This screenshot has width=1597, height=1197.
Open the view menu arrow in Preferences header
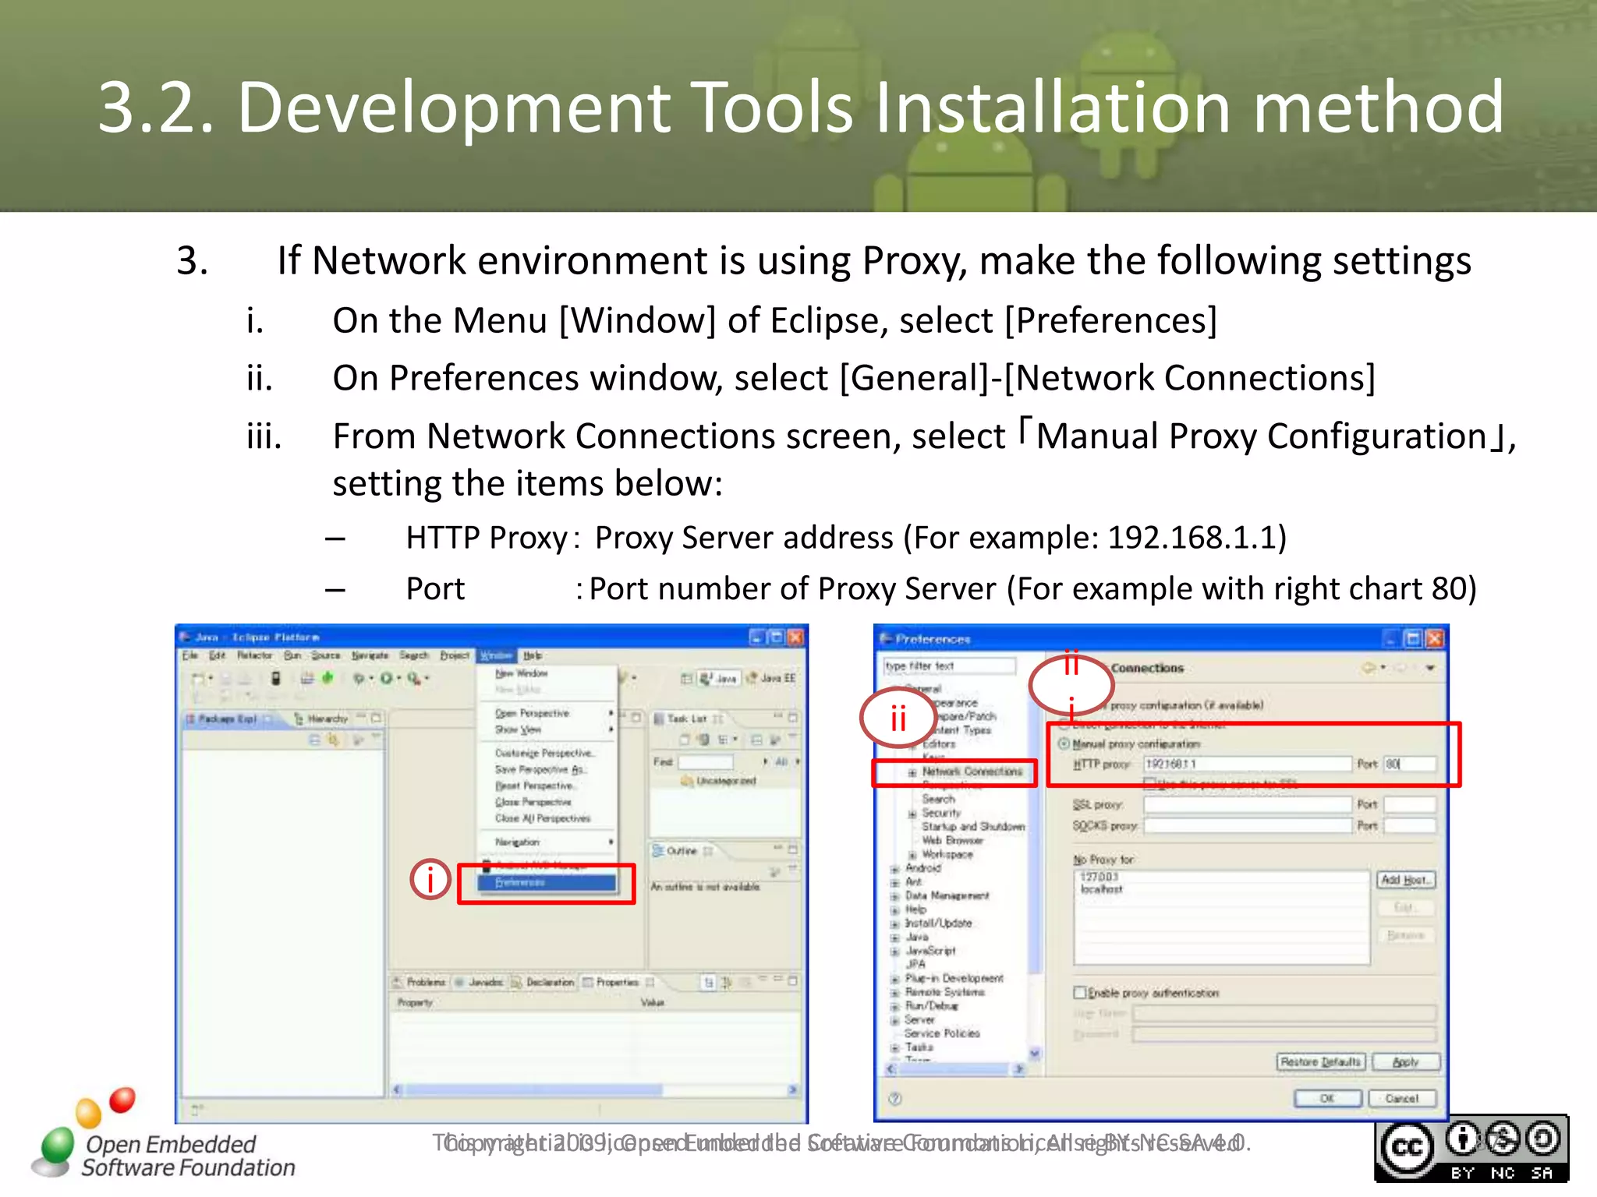[1430, 668]
